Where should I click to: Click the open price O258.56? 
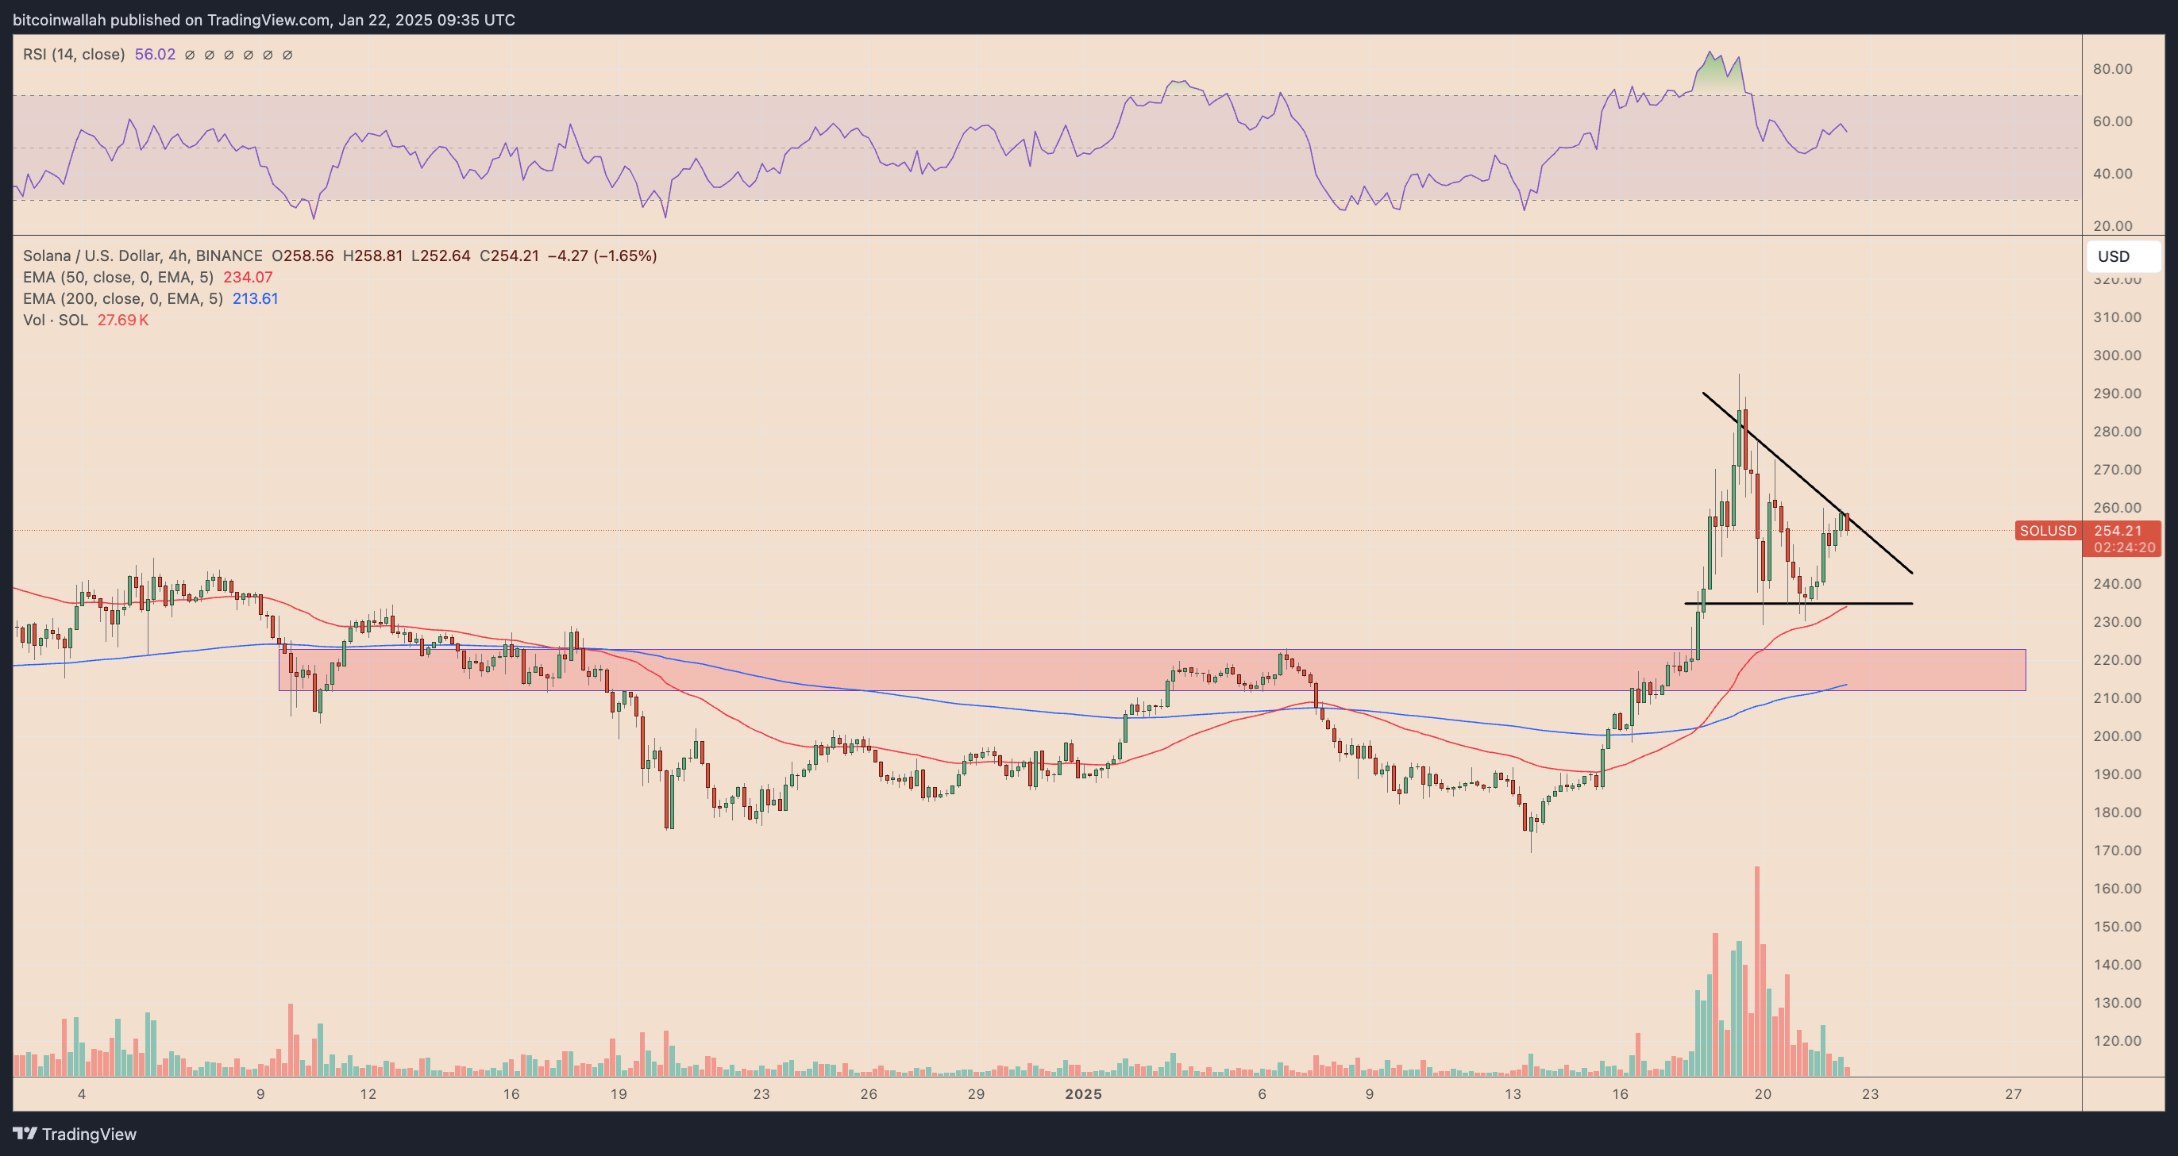303,255
